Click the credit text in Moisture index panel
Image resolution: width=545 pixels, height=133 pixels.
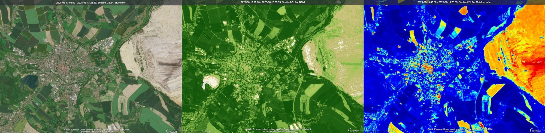460,130
